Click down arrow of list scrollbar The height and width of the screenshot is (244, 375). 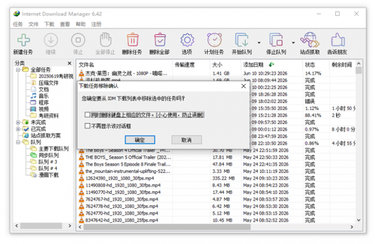point(358,220)
